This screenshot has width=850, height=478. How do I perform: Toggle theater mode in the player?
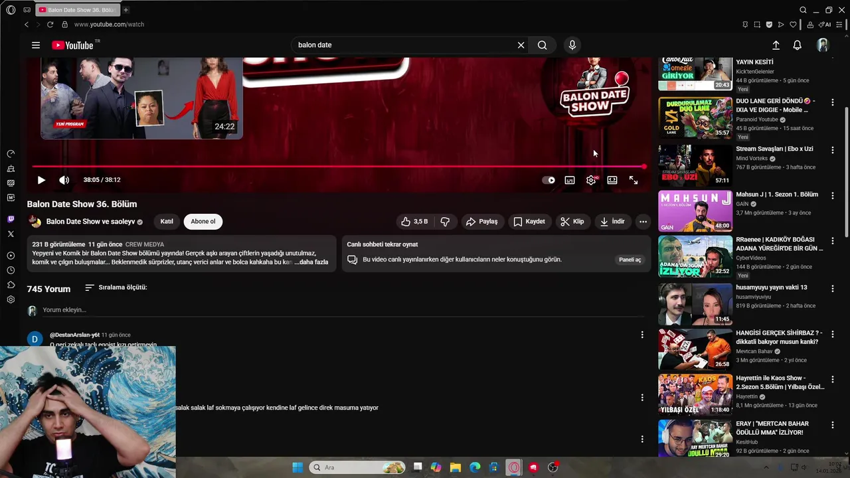[612, 180]
